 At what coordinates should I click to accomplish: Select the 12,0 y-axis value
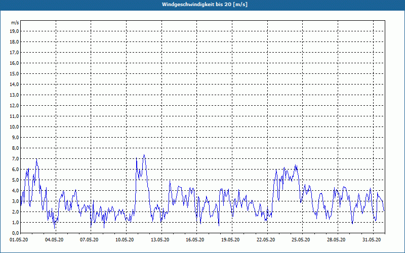14,106
